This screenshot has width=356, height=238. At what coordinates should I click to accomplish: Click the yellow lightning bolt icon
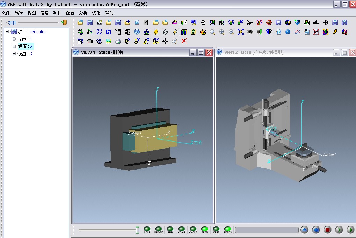click(335, 32)
